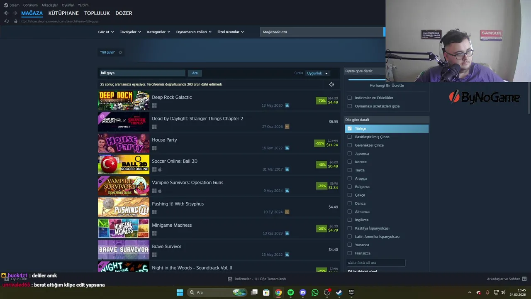
Task: Click the volume speaker tray icon
Action: tap(502, 292)
